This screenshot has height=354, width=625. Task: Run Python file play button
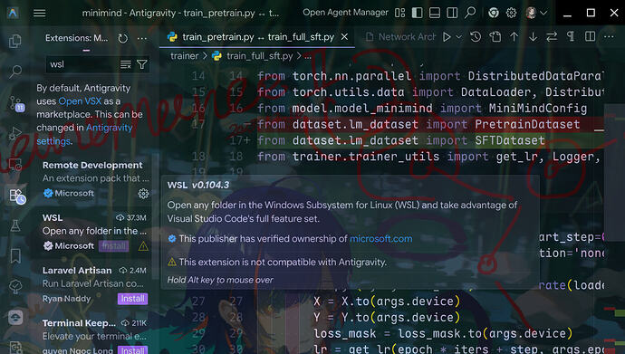point(447,37)
